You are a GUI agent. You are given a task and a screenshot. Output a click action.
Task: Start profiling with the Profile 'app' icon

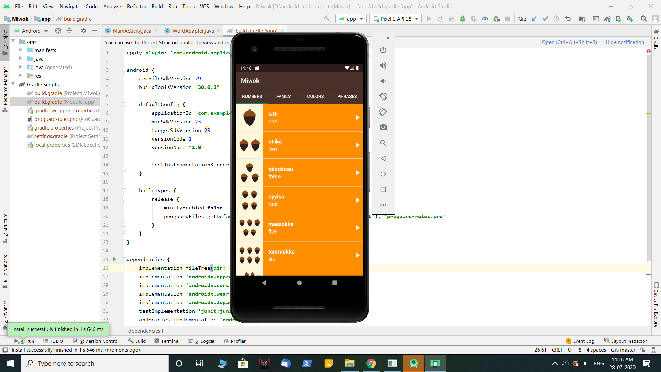coord(485,19)
